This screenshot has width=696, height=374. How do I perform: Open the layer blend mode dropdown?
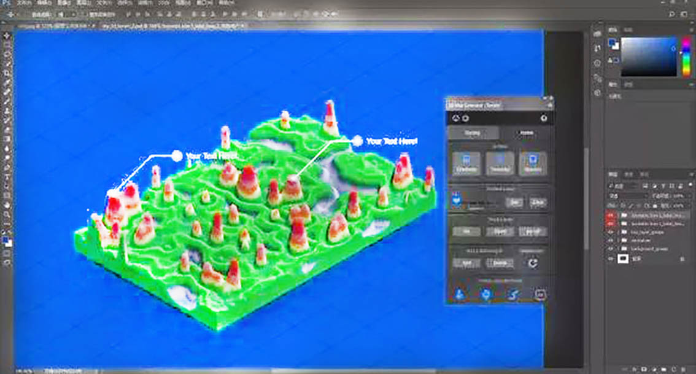tap(627, 196)
